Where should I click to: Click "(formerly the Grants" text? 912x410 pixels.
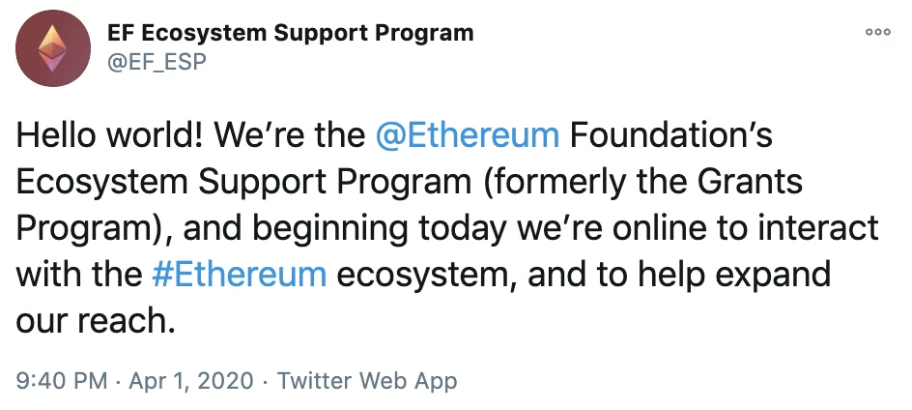coord(641,183)
